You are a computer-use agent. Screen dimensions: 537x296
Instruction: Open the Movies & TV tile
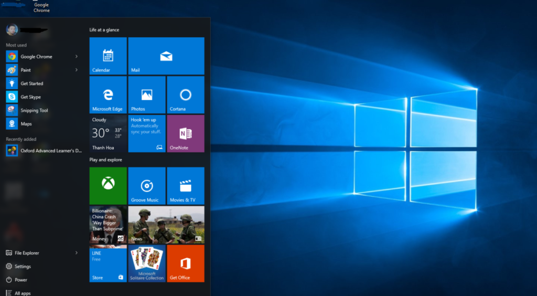(x=186, y=185)
